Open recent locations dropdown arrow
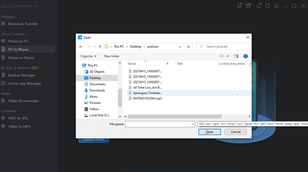This screenshot has width=308, height=172. (95, 47)
